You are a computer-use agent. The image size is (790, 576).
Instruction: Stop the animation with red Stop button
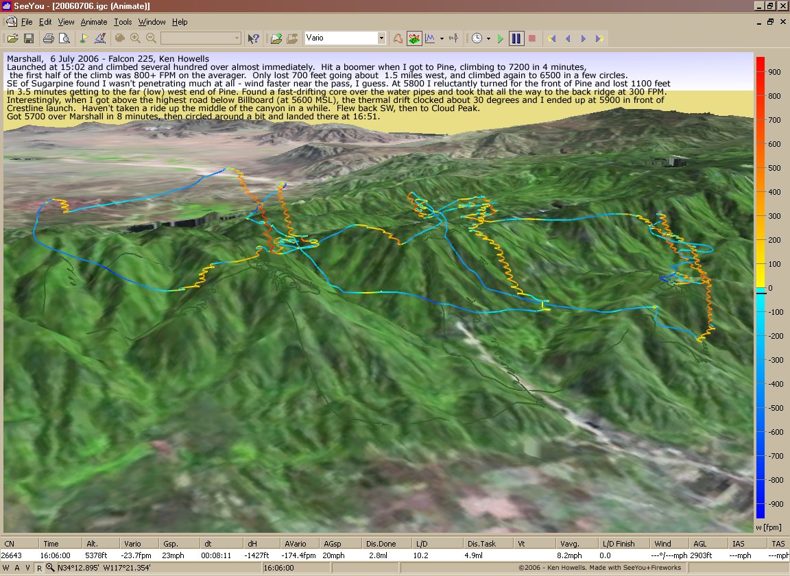point(532,38)
